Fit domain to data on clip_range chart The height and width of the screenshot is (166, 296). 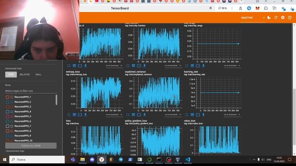(x=198, y=65)
